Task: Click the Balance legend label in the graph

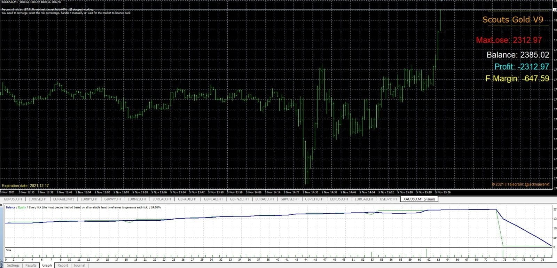Action: (x=10, y=207)
